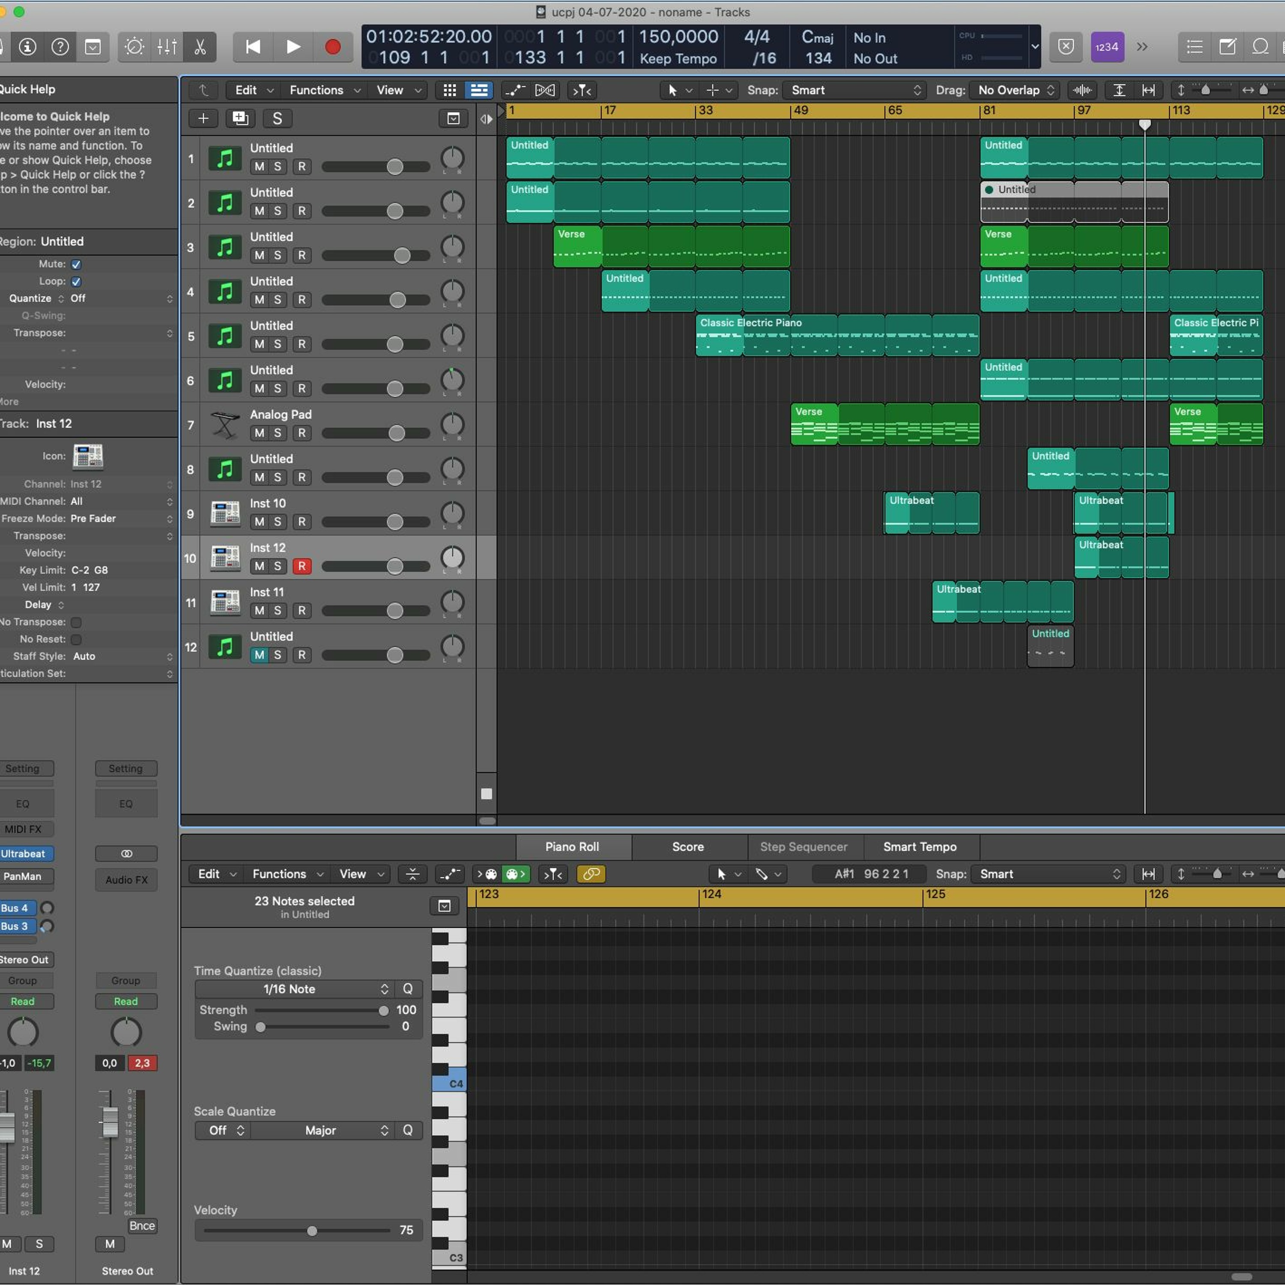Start recording with the red Record button
Viewport: 1285px width, 1285px height.
click(332, 47)
